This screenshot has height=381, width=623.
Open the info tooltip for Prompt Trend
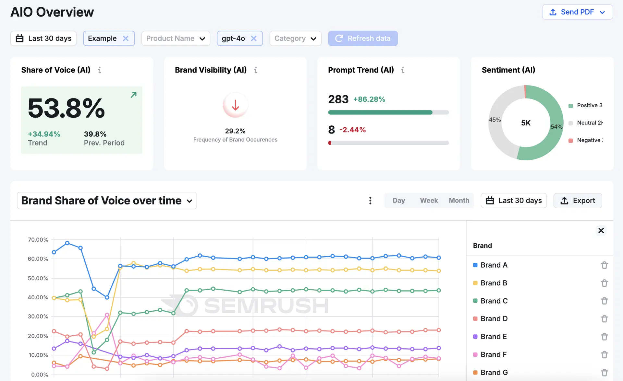click(403, 70)
